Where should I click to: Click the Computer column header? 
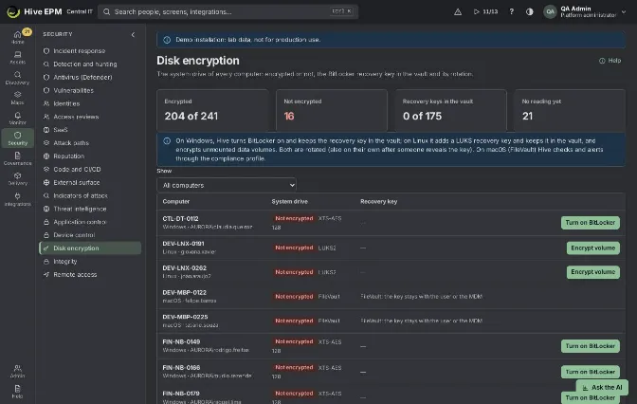pos(176,202)
